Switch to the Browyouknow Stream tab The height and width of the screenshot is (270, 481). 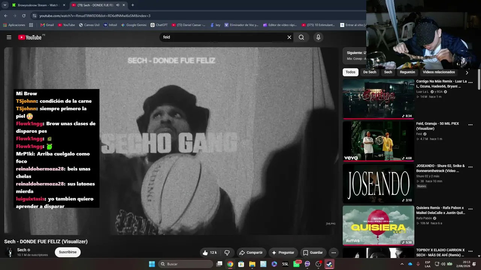(38, 5)
